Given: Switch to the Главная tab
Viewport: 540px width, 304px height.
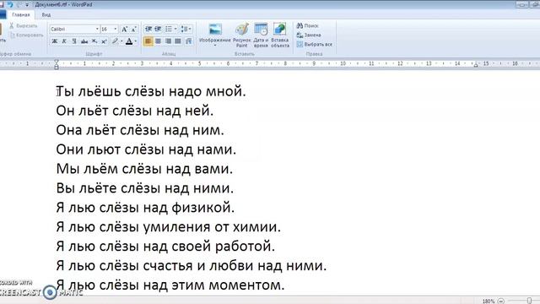Looking at the screenshot, I should tap(20, 15).
